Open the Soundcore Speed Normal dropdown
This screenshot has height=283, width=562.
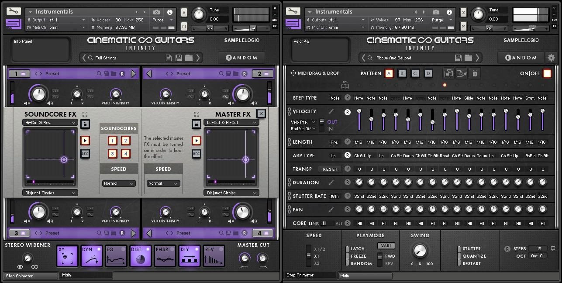point(119,183)
